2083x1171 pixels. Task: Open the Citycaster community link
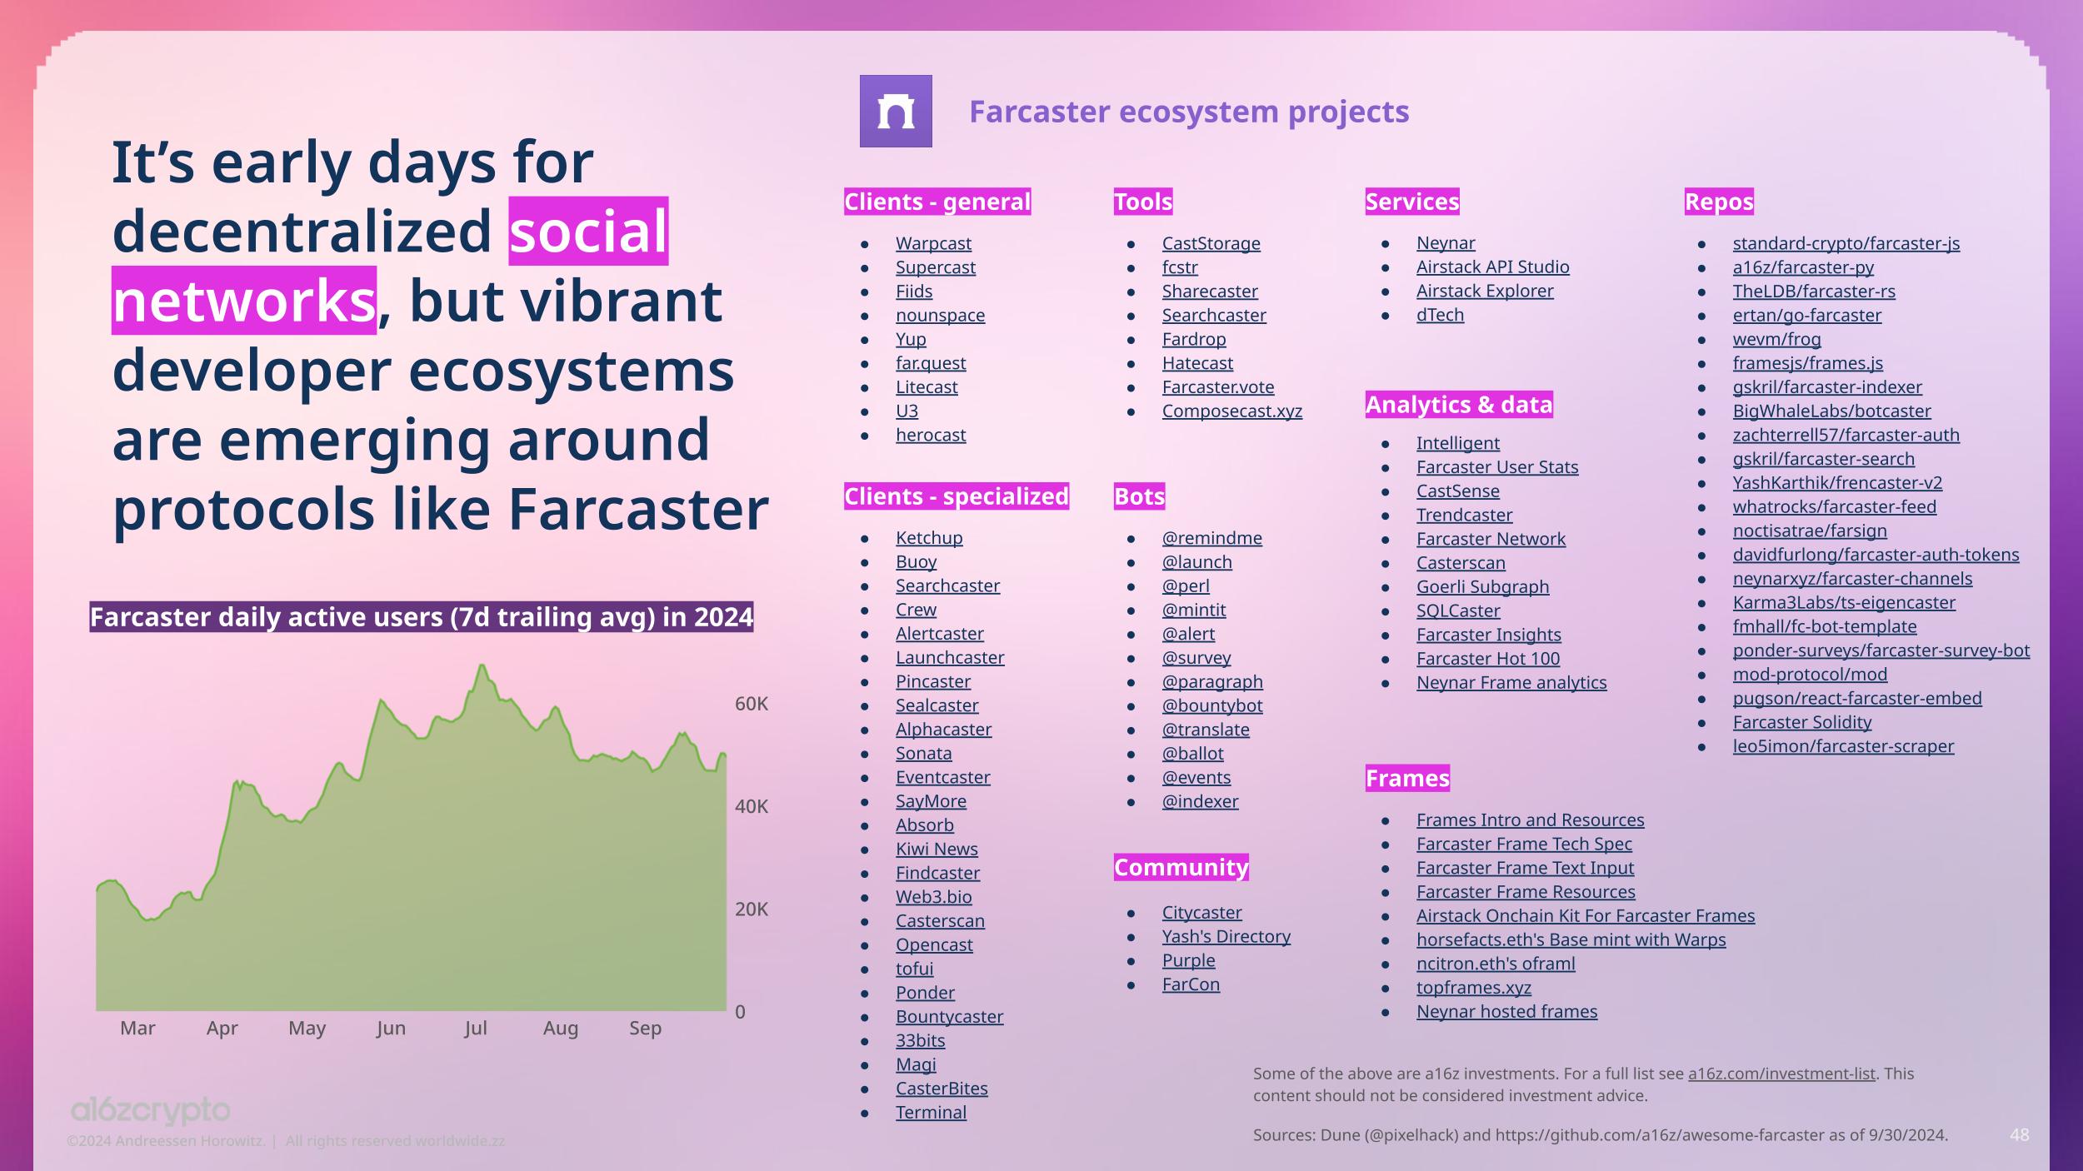click(1201, 913)
